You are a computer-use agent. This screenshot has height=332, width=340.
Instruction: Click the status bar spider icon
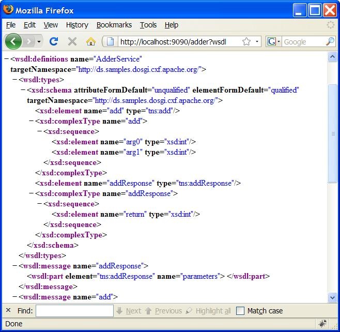pyautogui.click(x=322, y=324)
